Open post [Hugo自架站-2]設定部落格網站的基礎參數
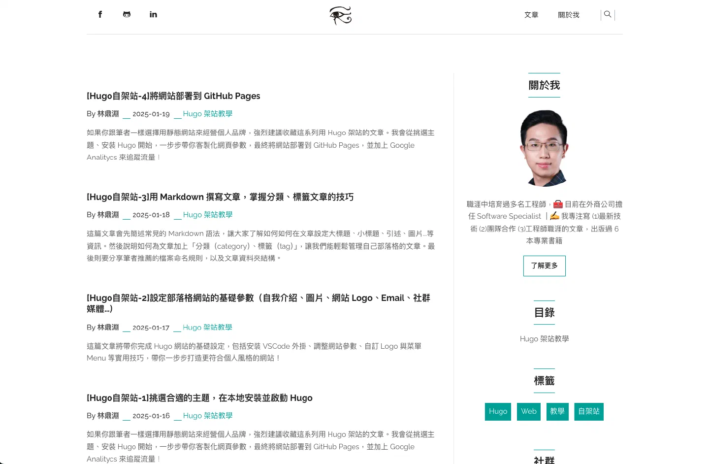The width and height of the screenshot is (709, 464). (x=258, y=303)
